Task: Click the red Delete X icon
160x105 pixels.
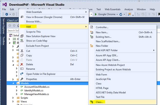Action: pyautogui.click(x=22, y=64)
